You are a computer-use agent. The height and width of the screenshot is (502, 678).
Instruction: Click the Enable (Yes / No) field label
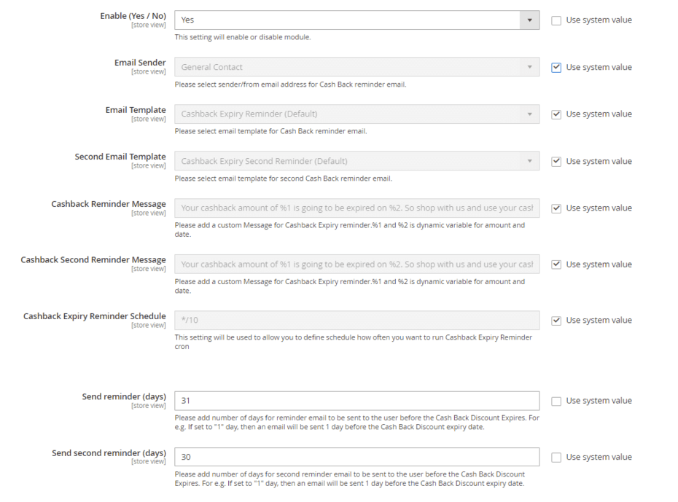[x=133, y=16]
